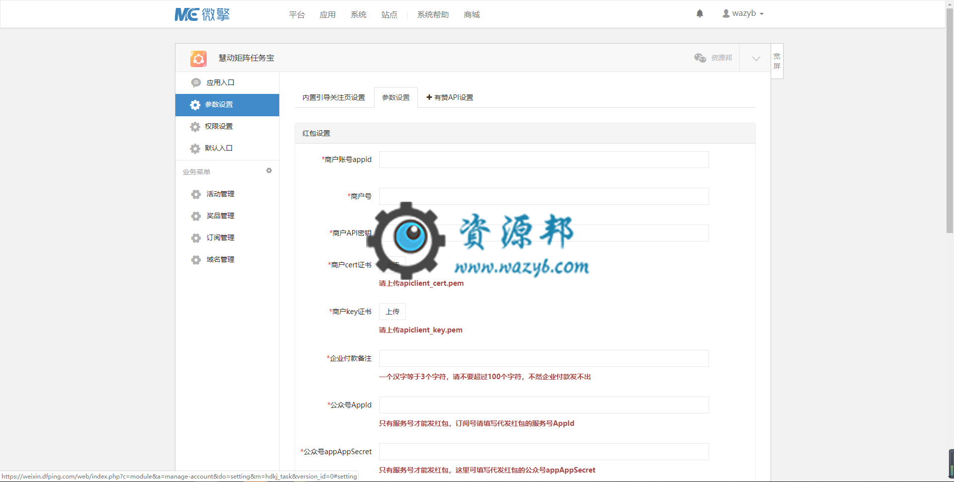Click the 公众号appAppSecret input field

(544, 452)
